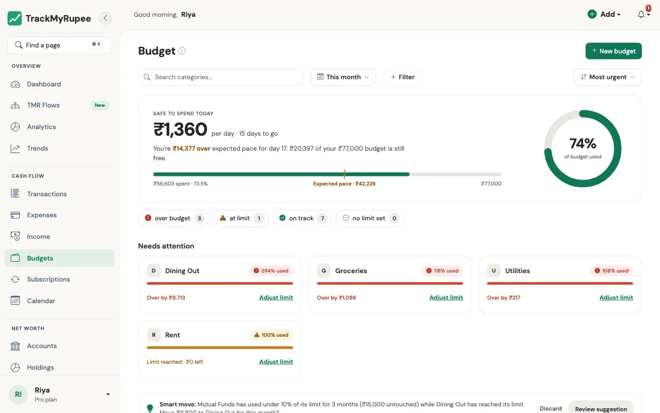Discard the Smart move suggestion

pyautogui.click(x=551, y=409)
